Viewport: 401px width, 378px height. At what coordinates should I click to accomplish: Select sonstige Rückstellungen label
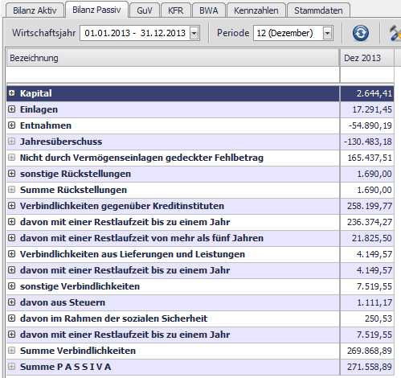(x=76, y=174)
